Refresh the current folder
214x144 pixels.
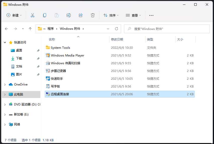(117, 29)
